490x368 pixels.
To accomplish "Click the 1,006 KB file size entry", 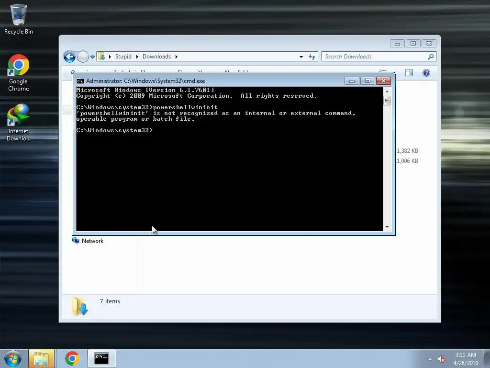I will pyautogui.click(x=407, y=161).
